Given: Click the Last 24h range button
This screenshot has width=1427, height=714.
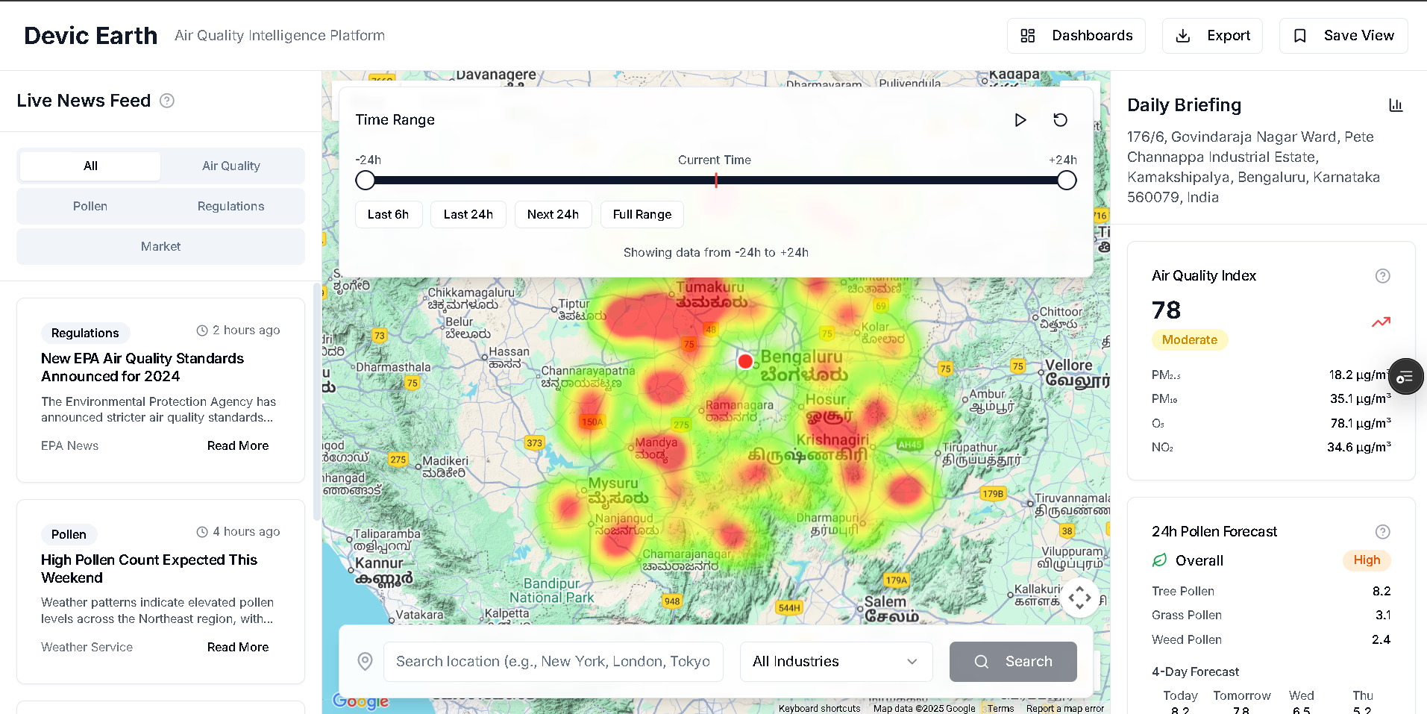Looking at the screenshot, I should coord(468,215).
